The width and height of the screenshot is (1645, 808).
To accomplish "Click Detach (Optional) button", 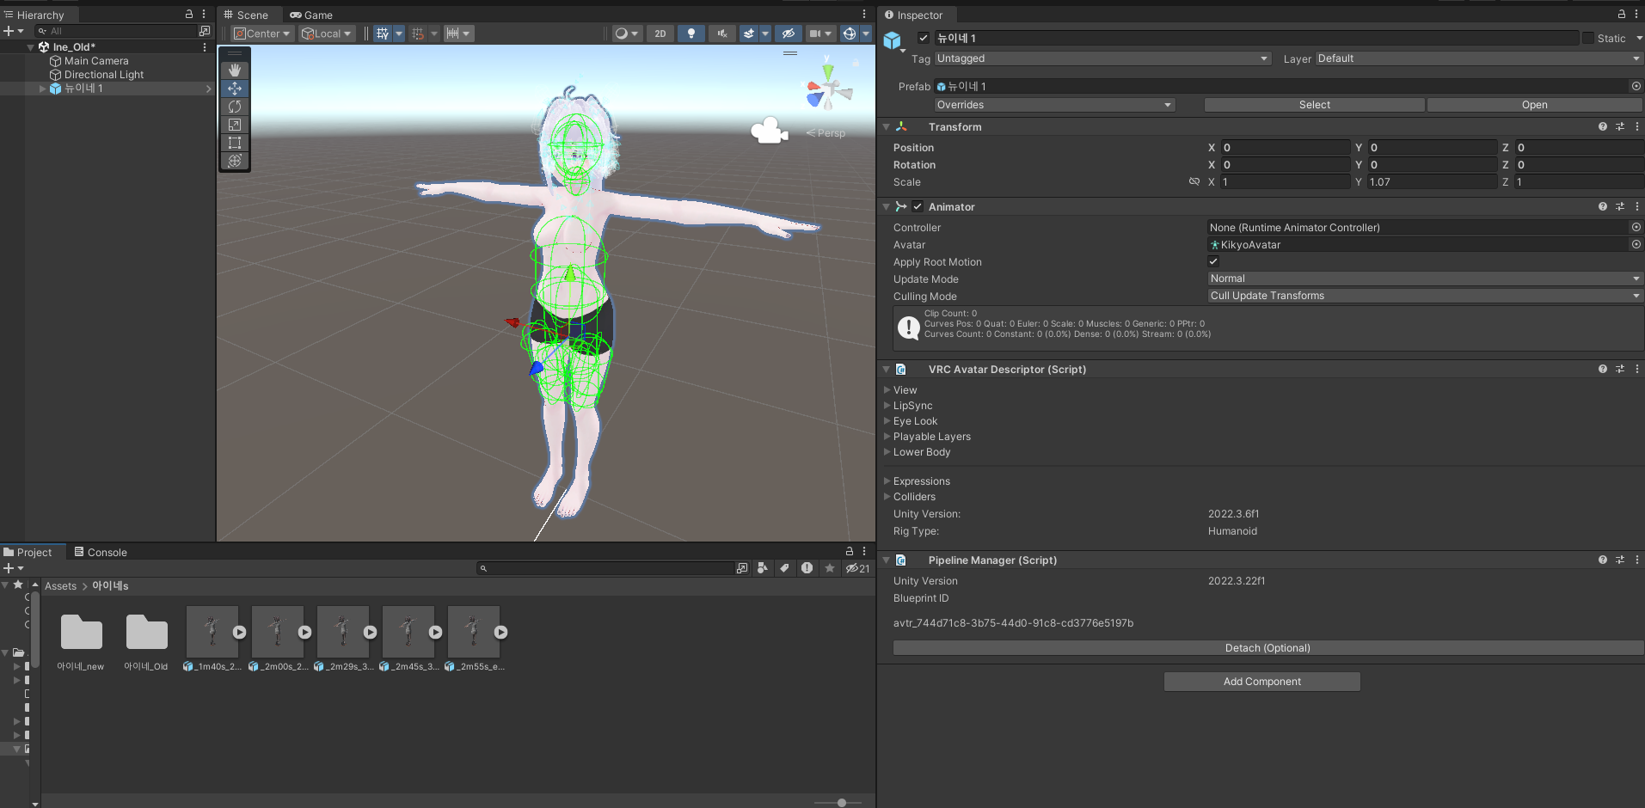I will (x=1268, y=648).
